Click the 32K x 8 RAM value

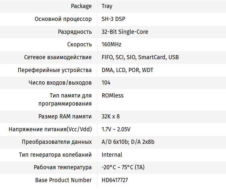pyautogui.click(x=111, y=117)
